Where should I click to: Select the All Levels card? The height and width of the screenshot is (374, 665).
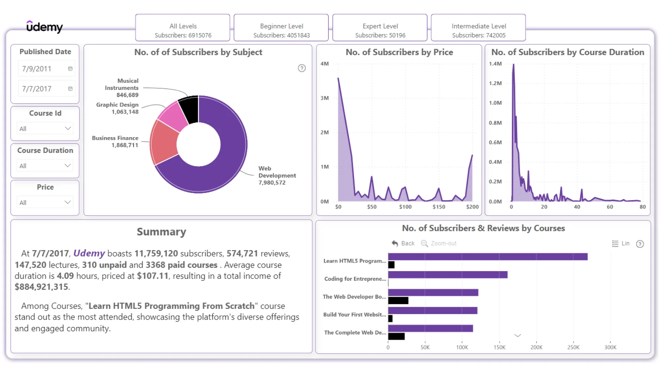[183, 28]
